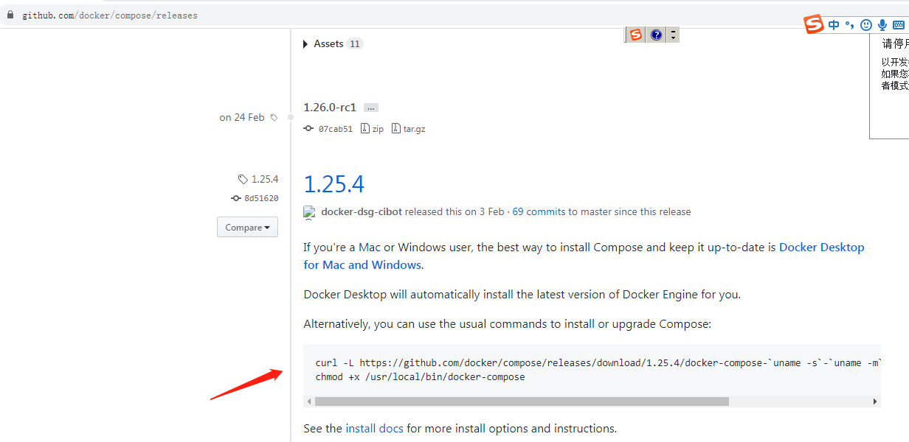Screen dimensions: 909x442
Task: Expand the ellipsis next to 1.26.0-rc1
Action: click(371, 108)
